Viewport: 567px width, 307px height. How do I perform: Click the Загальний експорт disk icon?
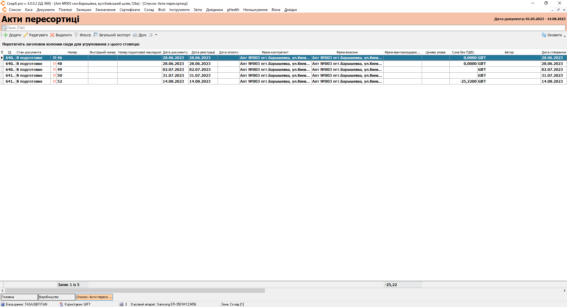pyautogui.click(x=95, y=35)
